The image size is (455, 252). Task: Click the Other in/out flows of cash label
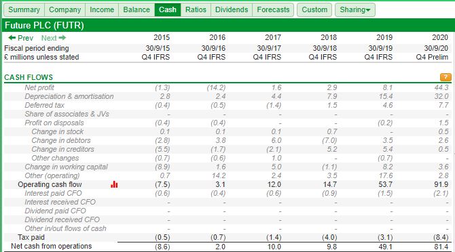click(x=65, y=228)
